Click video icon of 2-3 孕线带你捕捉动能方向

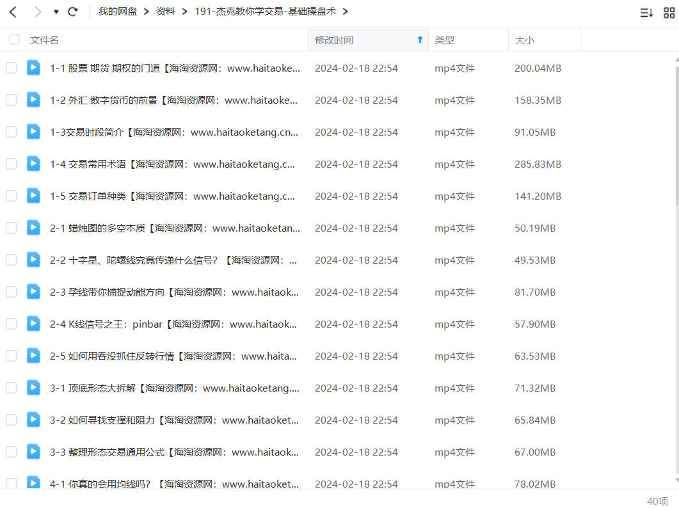coord(33,292)
